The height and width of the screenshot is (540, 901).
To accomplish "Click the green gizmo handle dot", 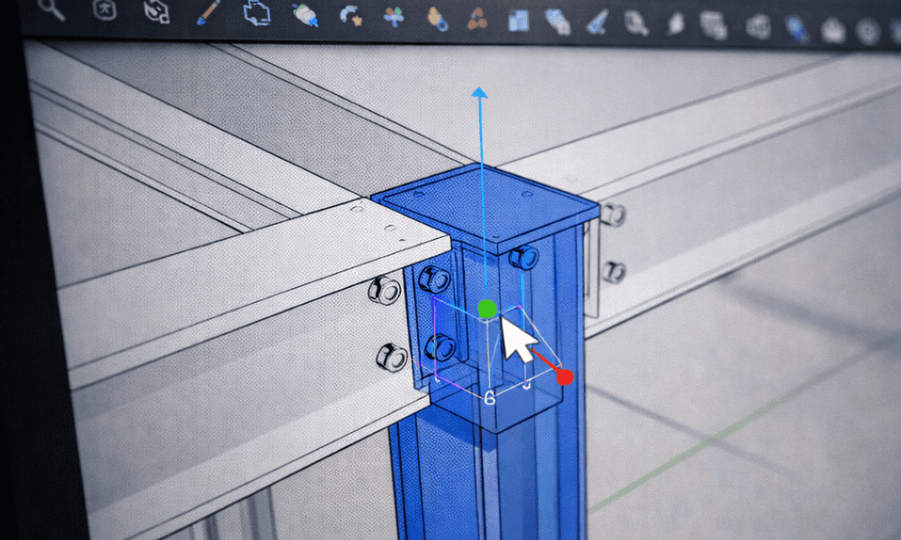I will click(x=487, y=308).
